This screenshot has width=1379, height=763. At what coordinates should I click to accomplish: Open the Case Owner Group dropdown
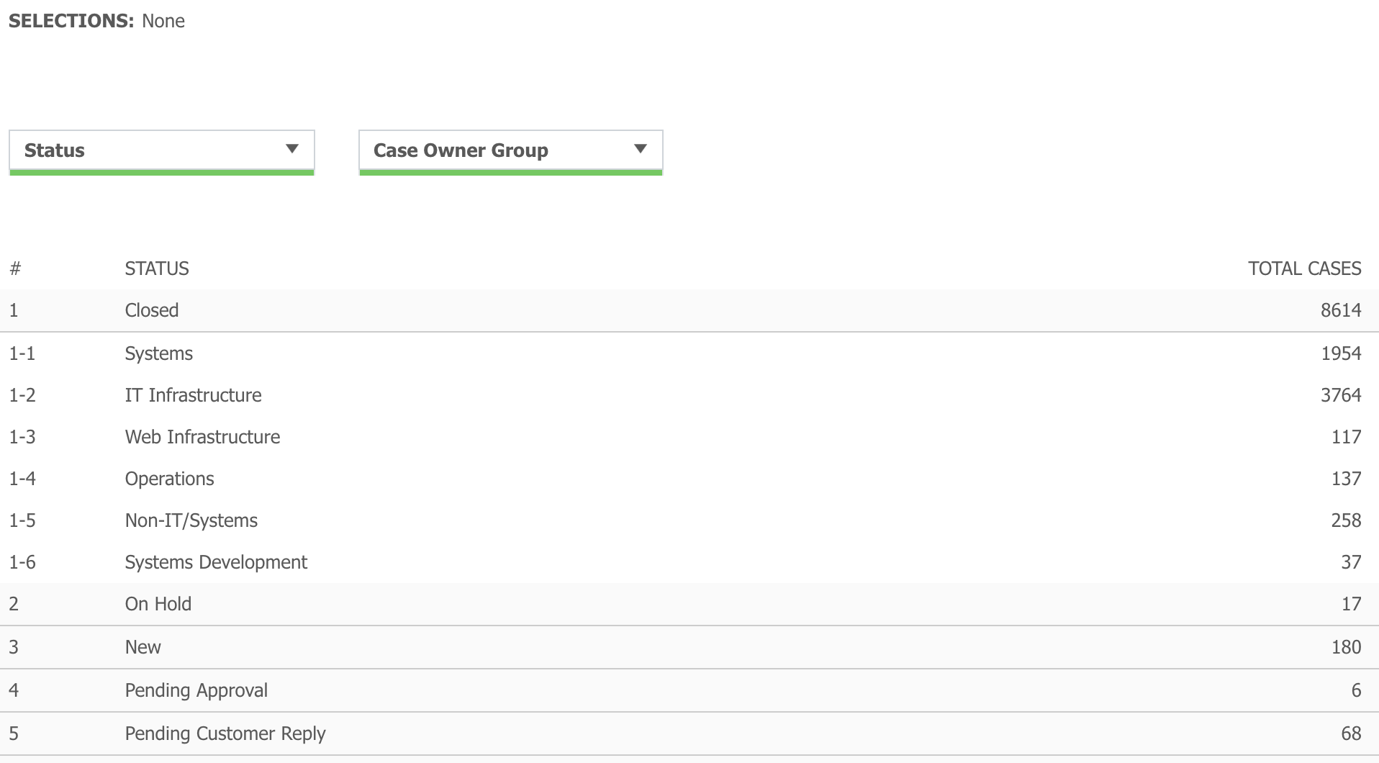[x=510, y=151]
